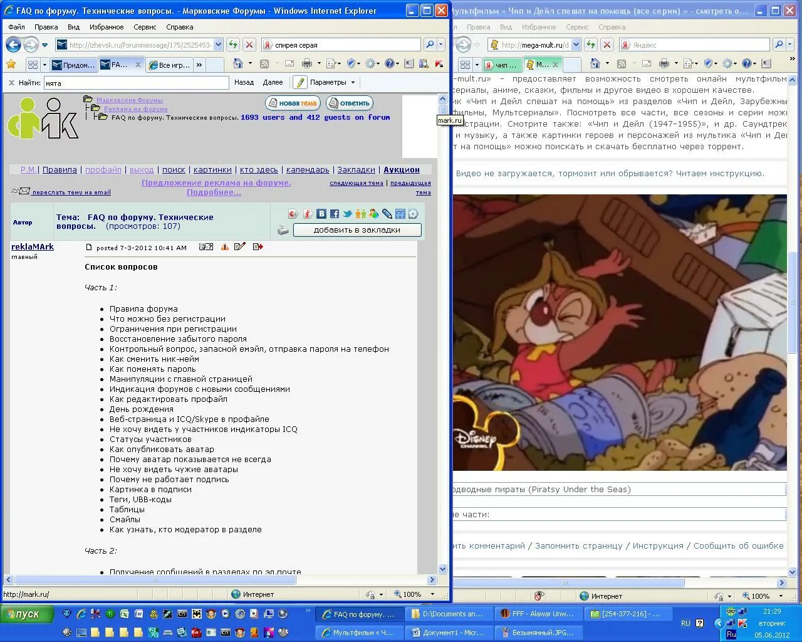Share the topic on Twitter
802x642 pixels.
tap(347, 214)
